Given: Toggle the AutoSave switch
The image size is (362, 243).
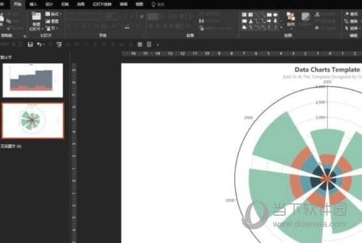Looking at the screenshot, I should 18,44.
